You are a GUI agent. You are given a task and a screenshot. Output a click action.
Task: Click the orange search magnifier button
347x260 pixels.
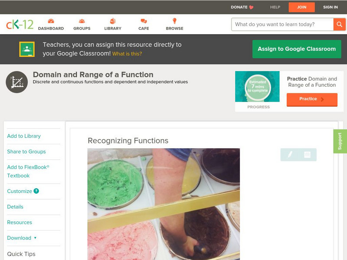tap(339, 24)
